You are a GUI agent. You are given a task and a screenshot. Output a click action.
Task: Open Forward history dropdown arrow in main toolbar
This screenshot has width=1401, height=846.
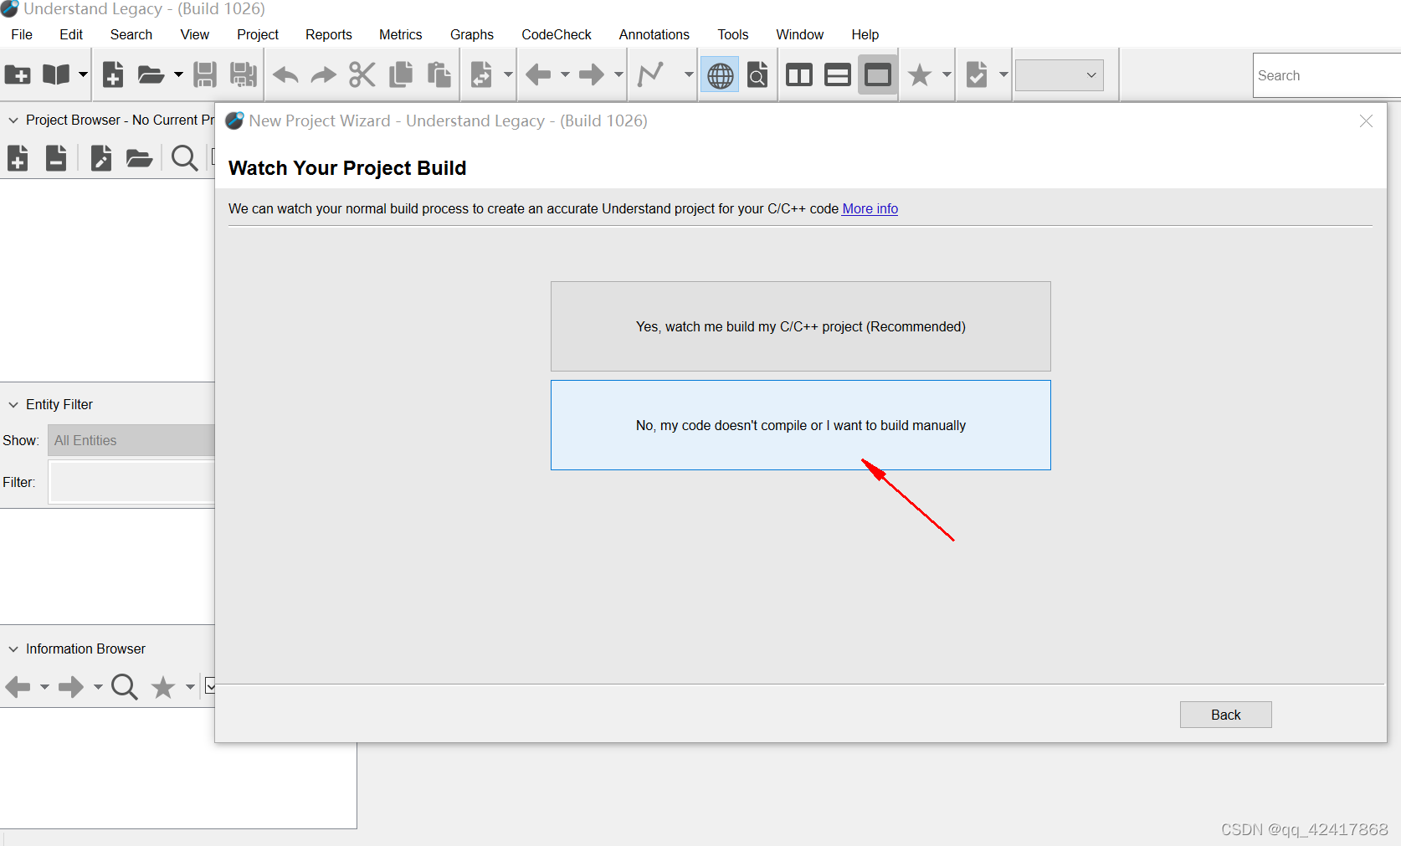(618, 75)
